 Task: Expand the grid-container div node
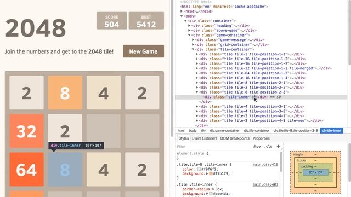point(193,44)
